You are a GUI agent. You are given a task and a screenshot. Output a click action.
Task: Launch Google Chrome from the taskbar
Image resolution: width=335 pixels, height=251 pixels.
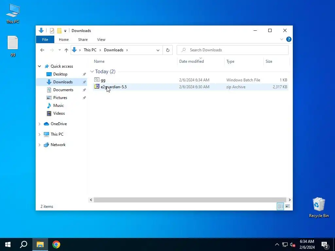56,244
